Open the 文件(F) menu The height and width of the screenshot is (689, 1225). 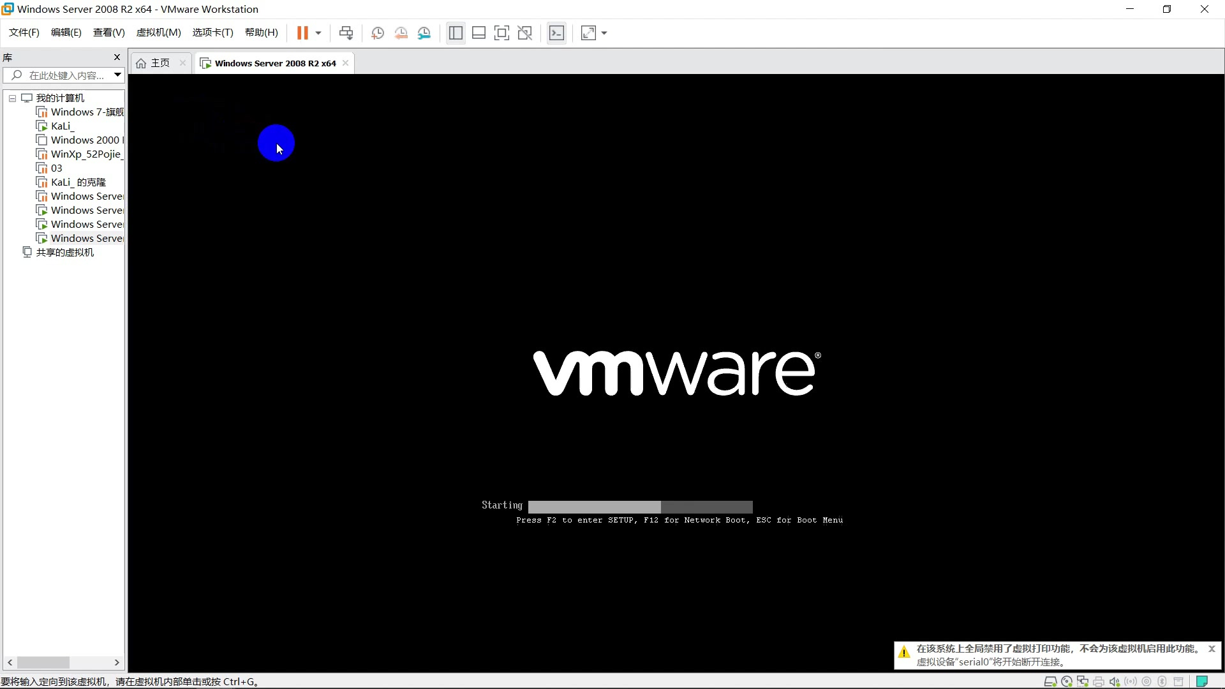[24, 33]
